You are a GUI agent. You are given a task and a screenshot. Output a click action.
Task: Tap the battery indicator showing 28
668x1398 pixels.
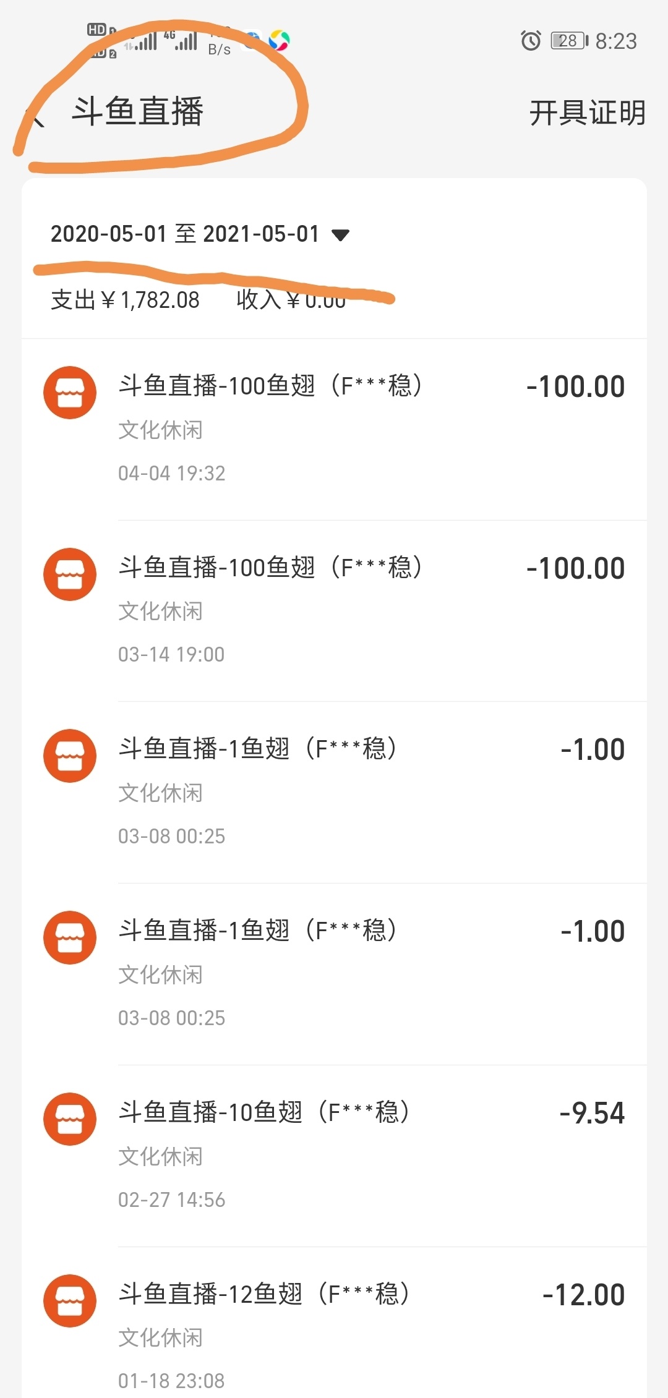pyautogui.click(x=569, y=41)
